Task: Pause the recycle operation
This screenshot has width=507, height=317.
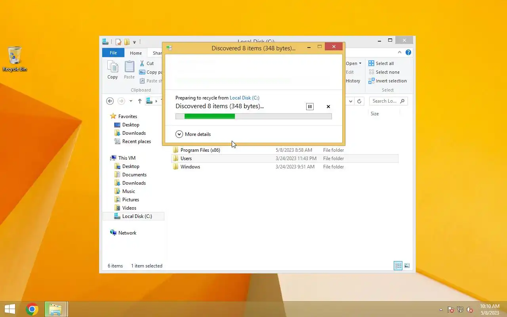Action: (x=310, y=107)
